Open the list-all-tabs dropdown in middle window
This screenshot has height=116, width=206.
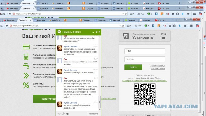tap(183, 8)
